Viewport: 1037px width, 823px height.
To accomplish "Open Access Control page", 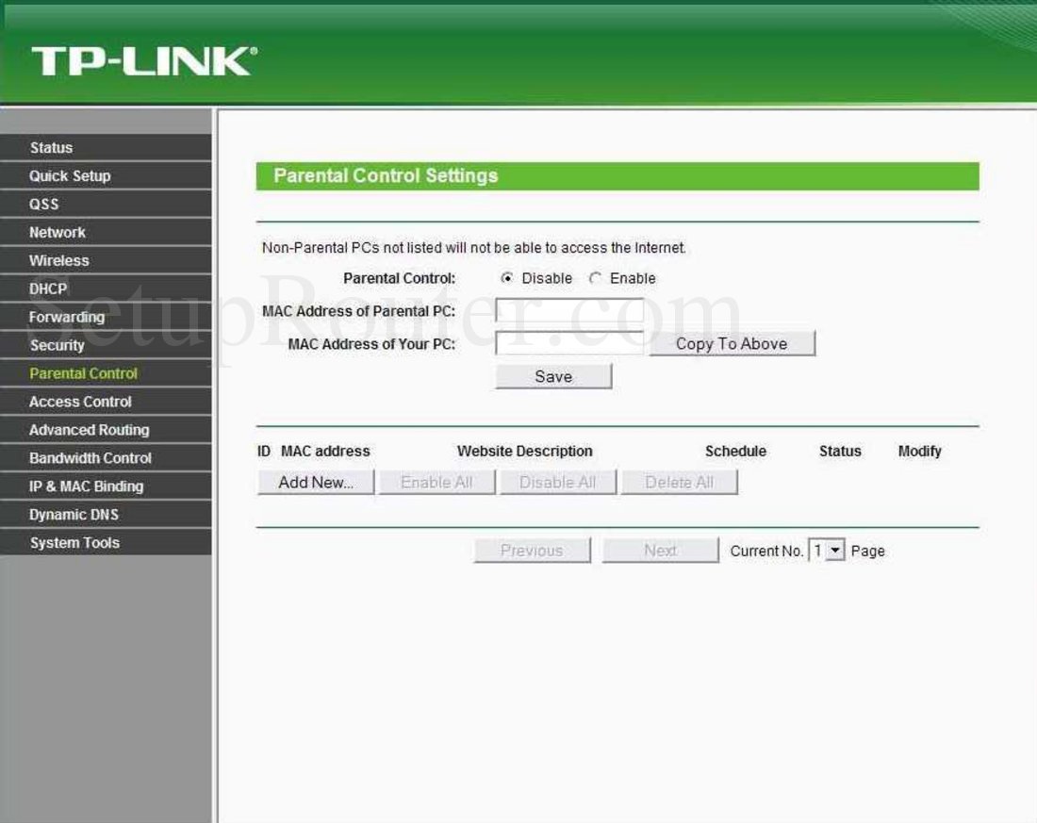I will pyautogui.click(x=80, y=402).
